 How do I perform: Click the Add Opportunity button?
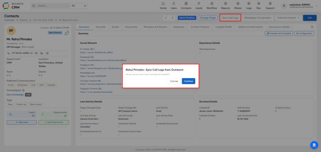[54, 122]
